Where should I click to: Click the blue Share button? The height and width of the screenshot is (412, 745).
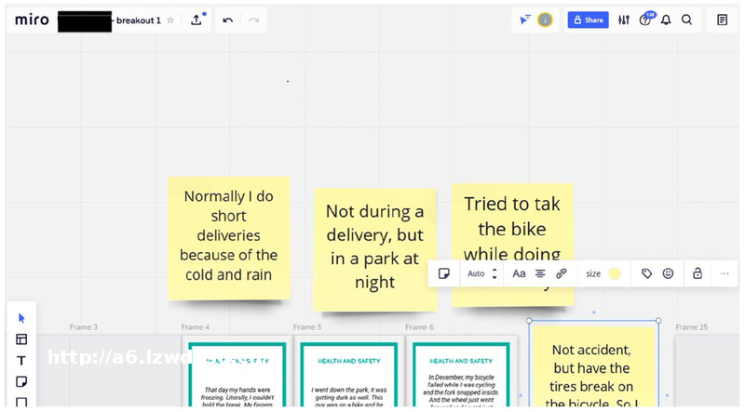(x=588, y=20)
